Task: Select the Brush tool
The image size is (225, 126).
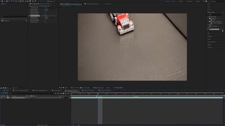Action: coord(26,1)
